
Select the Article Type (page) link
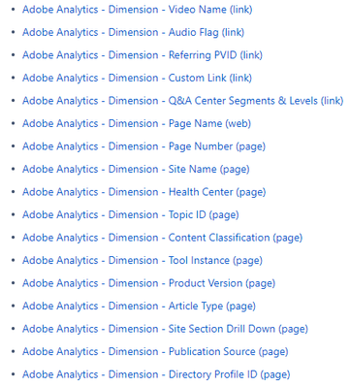[x=139, y=306]
